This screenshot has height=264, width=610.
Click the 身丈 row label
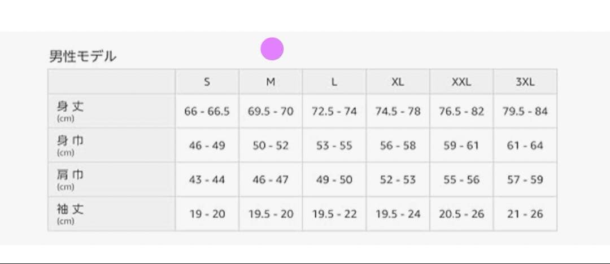pos(71,107)
